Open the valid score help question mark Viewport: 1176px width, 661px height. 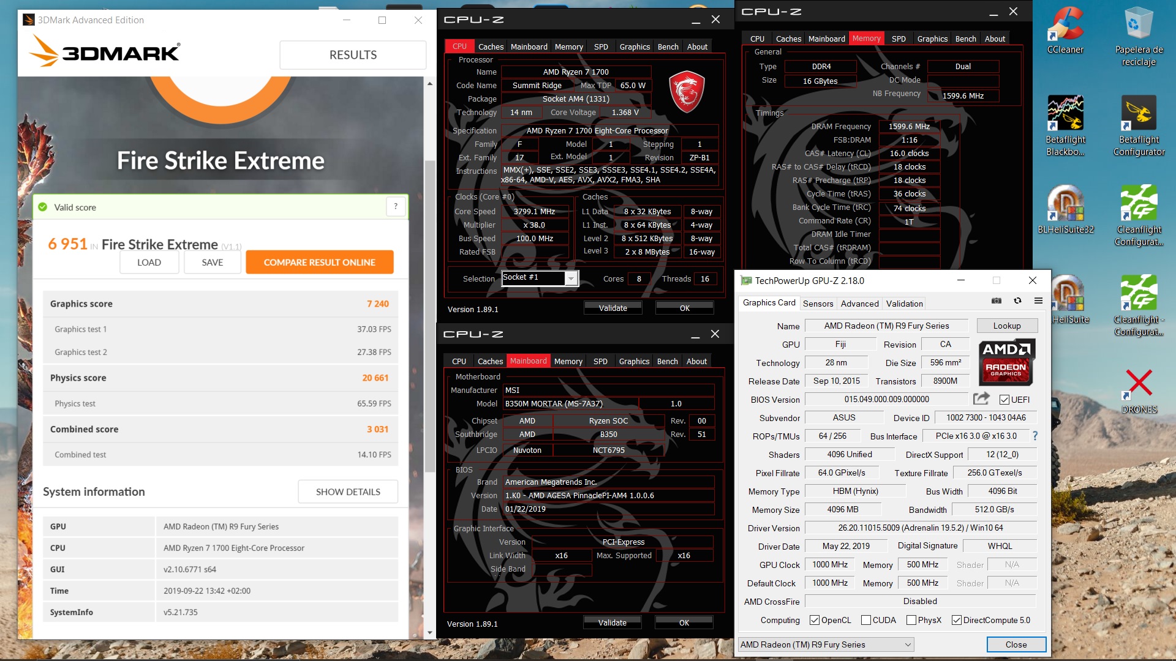coord(396,207)
